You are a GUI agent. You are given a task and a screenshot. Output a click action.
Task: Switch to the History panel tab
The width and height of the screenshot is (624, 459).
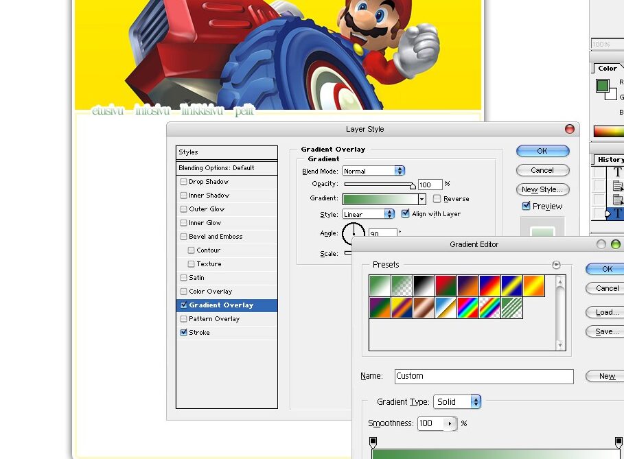pyautogui.click(x=610, y=159)
